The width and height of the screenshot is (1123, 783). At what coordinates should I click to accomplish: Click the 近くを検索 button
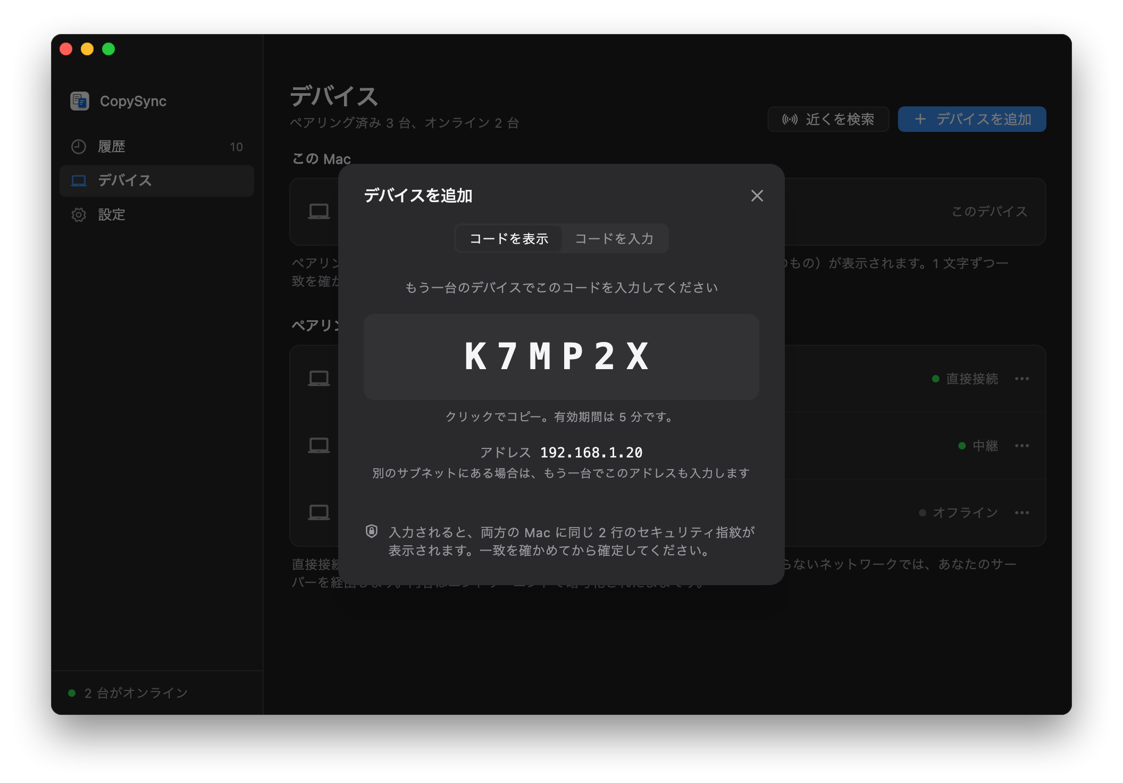(x=828, y=119)
